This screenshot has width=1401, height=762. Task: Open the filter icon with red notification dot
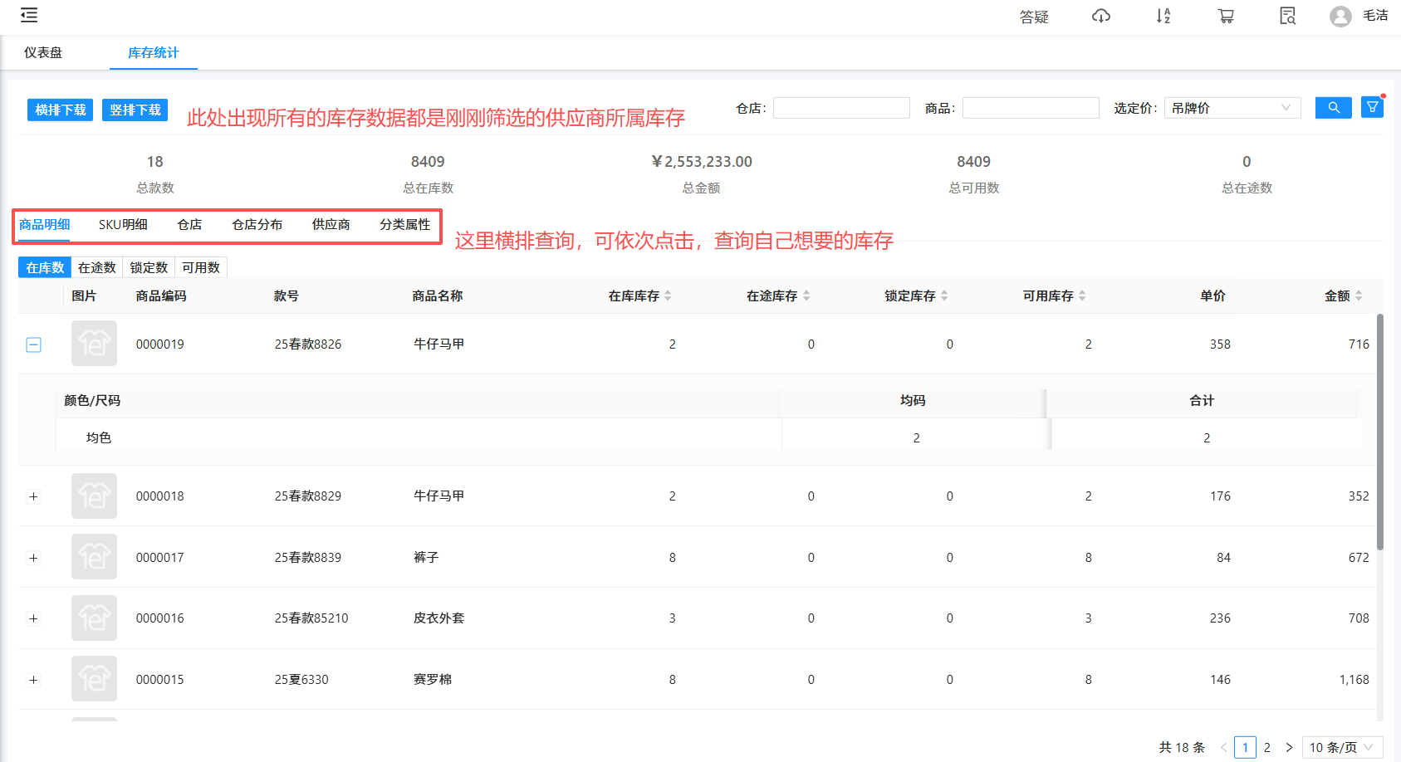point(1372,107)
